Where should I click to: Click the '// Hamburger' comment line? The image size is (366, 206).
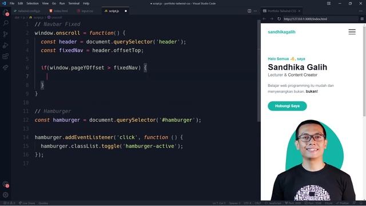53,111
